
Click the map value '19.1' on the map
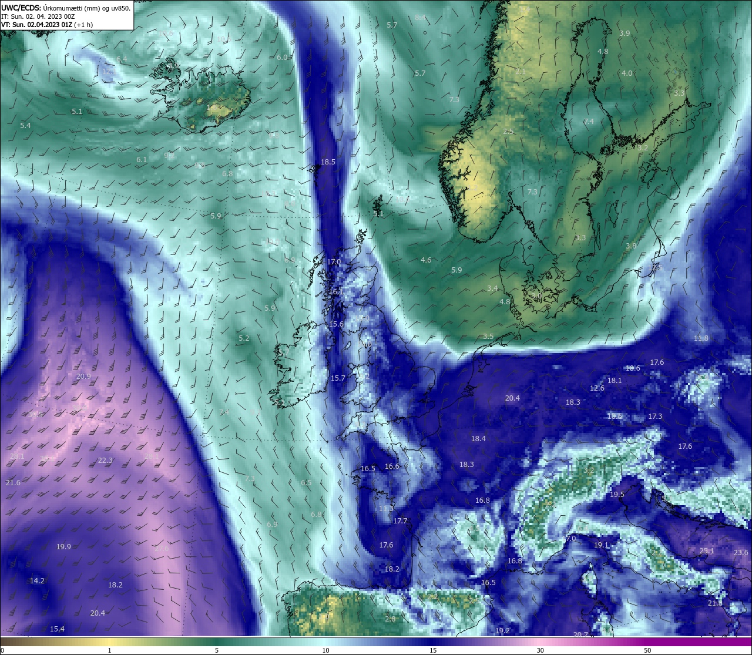coord(601,545)
